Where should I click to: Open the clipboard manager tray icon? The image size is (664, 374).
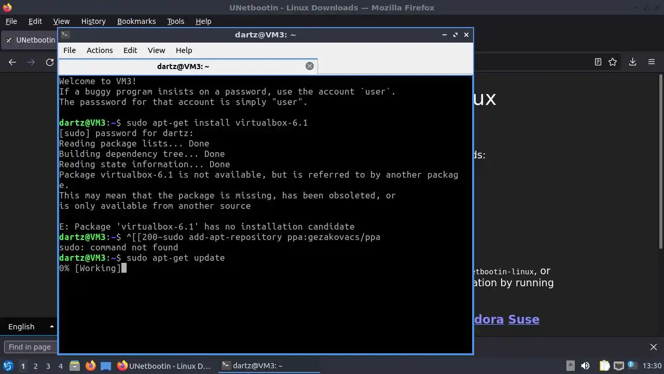coord(604,366)
